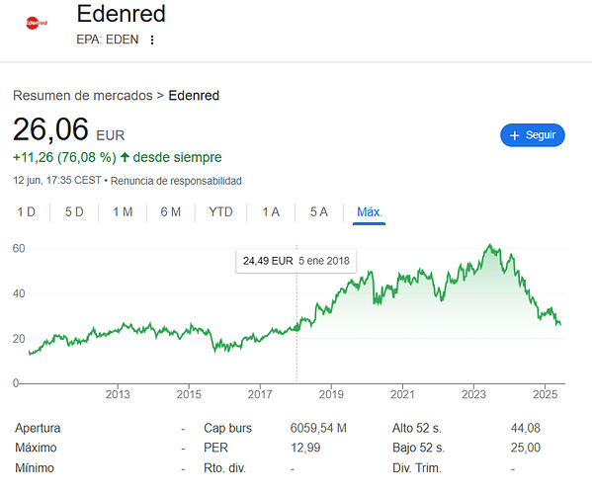Select the 1 D time range tab
The width and height of the screenshot is (592, 494).
click(27, 212)
